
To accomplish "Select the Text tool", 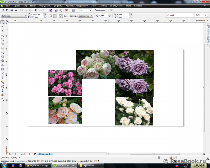I will [3, 65].
